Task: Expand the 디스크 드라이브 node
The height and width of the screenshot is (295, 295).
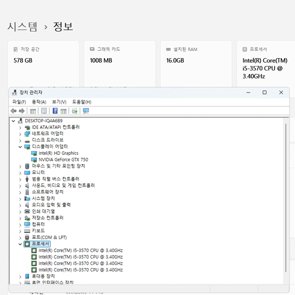Action: point(20,141)
